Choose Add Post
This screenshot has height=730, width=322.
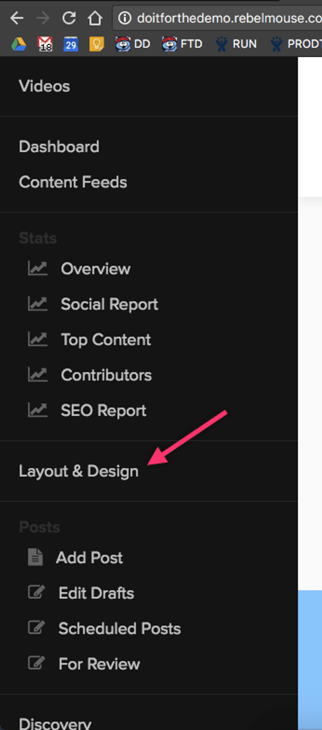89,558
